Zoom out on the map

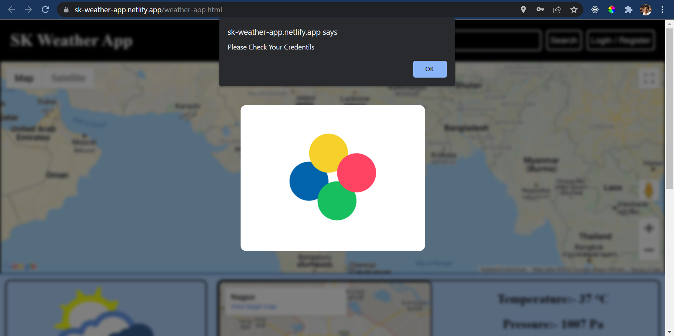[649, 250]
